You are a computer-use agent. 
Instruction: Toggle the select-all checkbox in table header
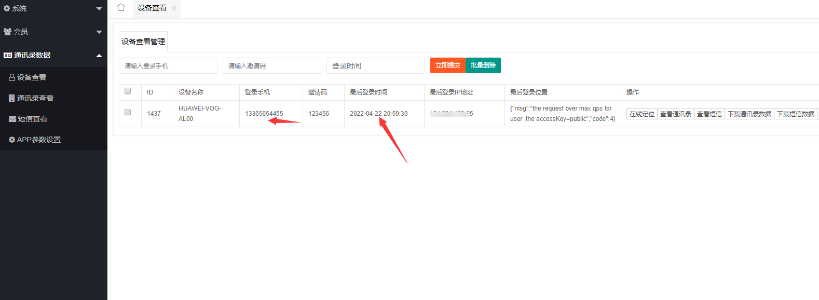pos(128,91)
